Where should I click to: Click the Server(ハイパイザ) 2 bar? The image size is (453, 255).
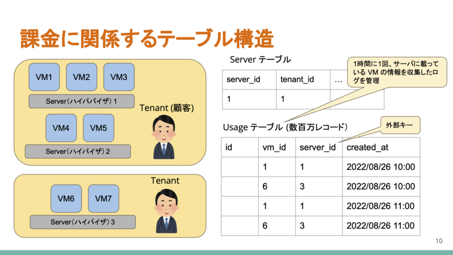[x=78, y=151]
